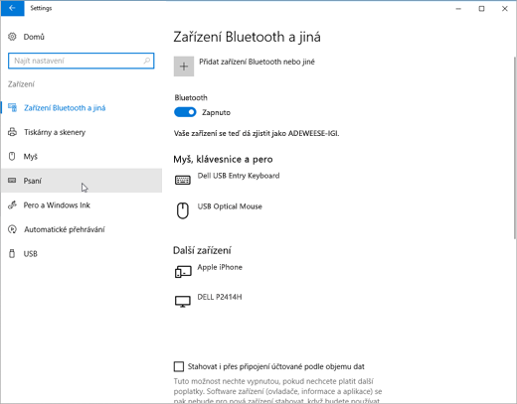Open Domů home gear icon
Image resolution: width=517 pixels, height=404 pixels.
12,37
